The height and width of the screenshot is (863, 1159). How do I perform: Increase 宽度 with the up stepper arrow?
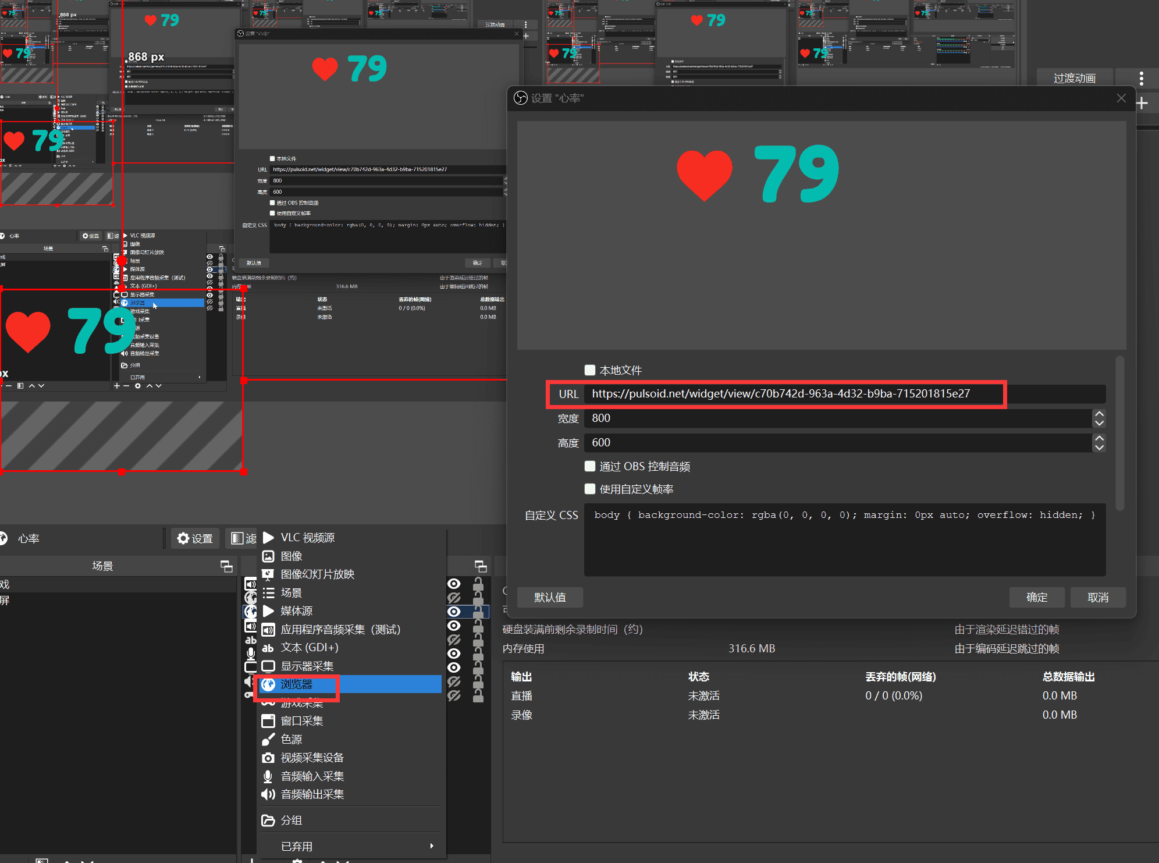click(x=1099, y=414)
